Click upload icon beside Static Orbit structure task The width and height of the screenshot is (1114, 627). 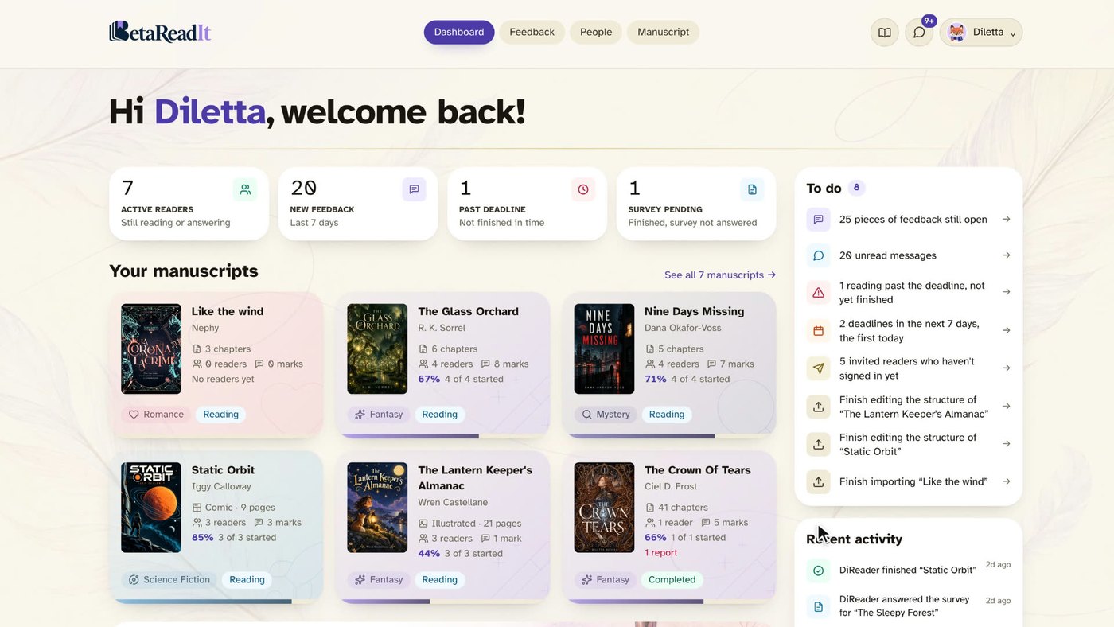818,444
